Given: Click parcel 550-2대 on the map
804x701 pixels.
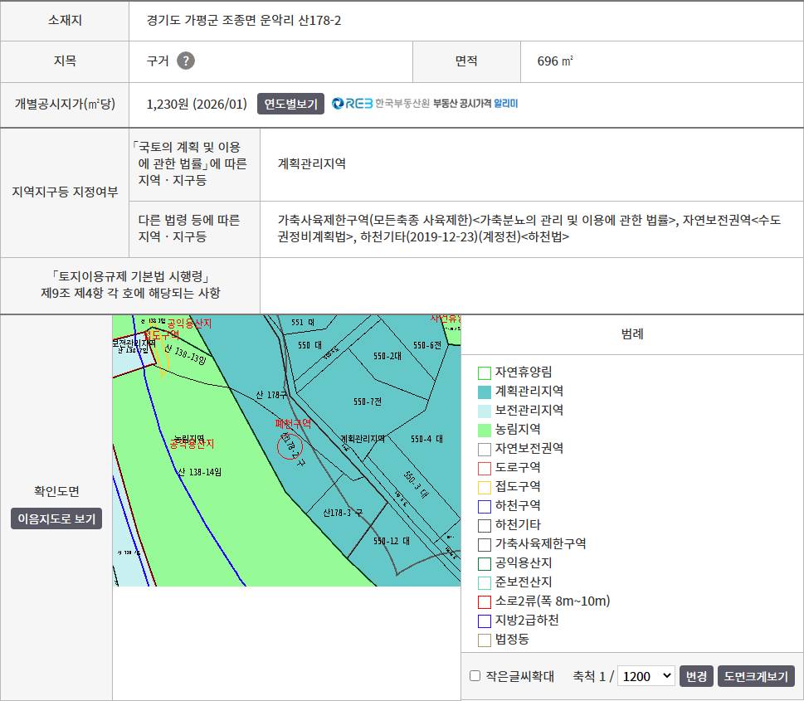Looking at the screenshot, I should 387,356.
